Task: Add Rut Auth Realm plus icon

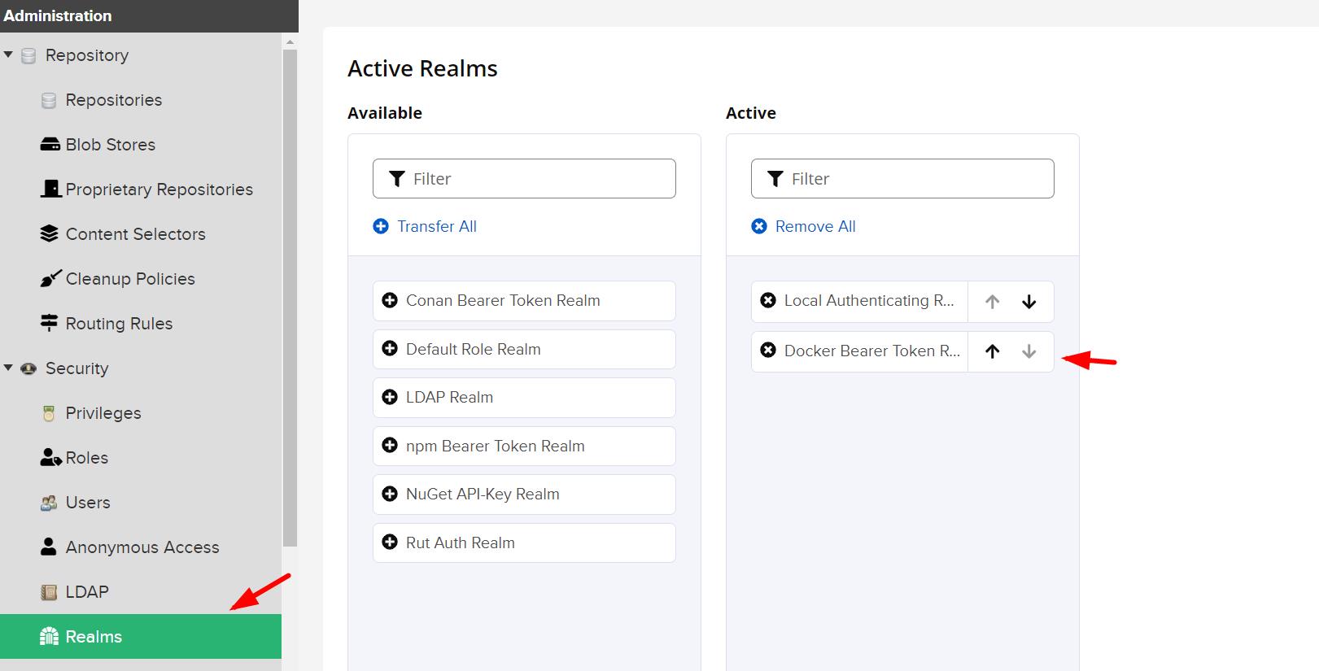Action: [390, 542]
